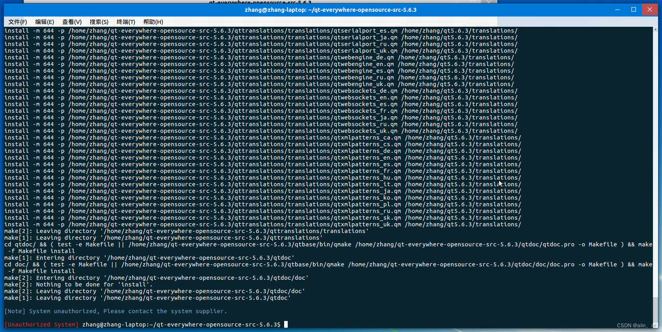
Task: Click the 'cd qtdoc/ &&' command line
Action: click(x=328, y=248)
